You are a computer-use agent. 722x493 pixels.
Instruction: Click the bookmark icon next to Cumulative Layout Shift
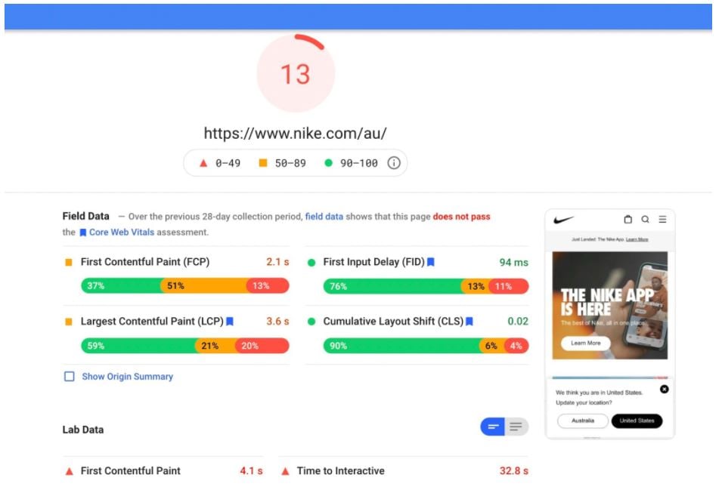point(469,322)
